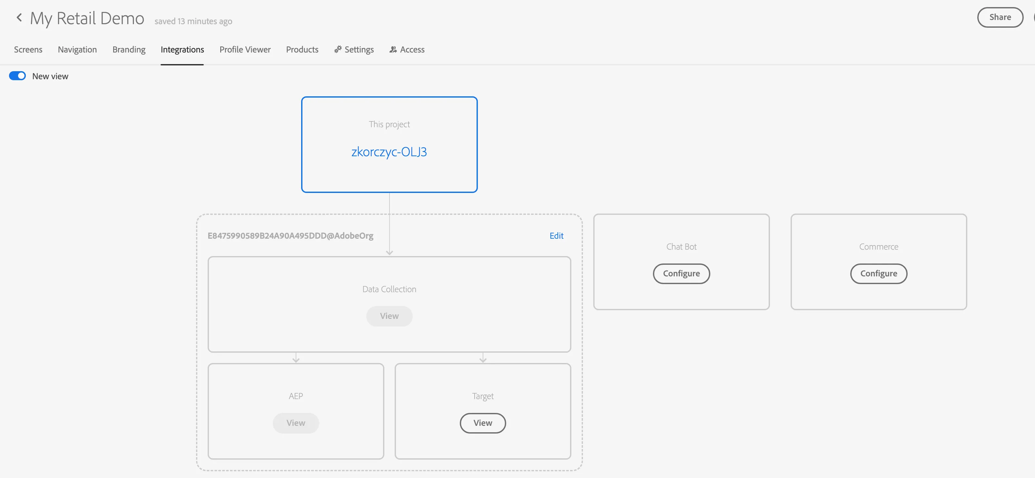
Task: Click the 'AEP' card label
Action: (x=296, y=396)
